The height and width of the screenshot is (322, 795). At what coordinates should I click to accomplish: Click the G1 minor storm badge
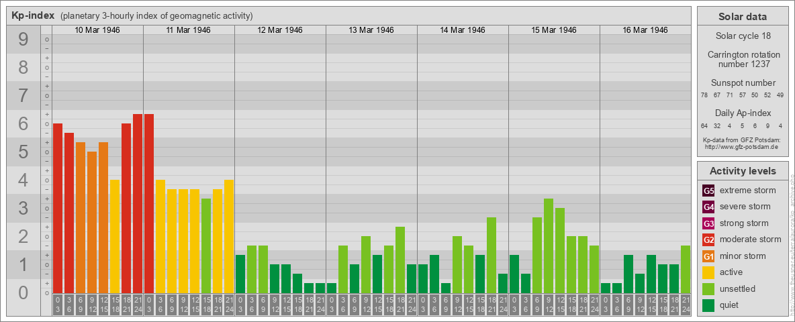(x=708, y=256)
